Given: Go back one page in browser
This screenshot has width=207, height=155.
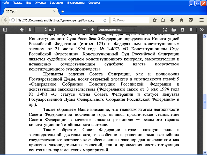Looking at the screenshot, I should (x=5, y=20).
